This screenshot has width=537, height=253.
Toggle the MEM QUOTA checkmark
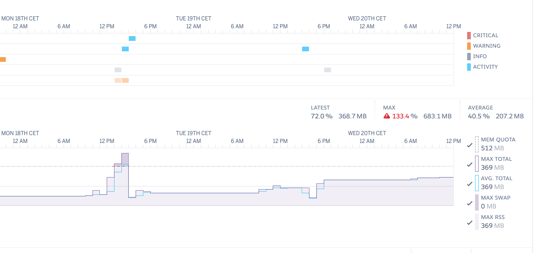pos(470,145)
